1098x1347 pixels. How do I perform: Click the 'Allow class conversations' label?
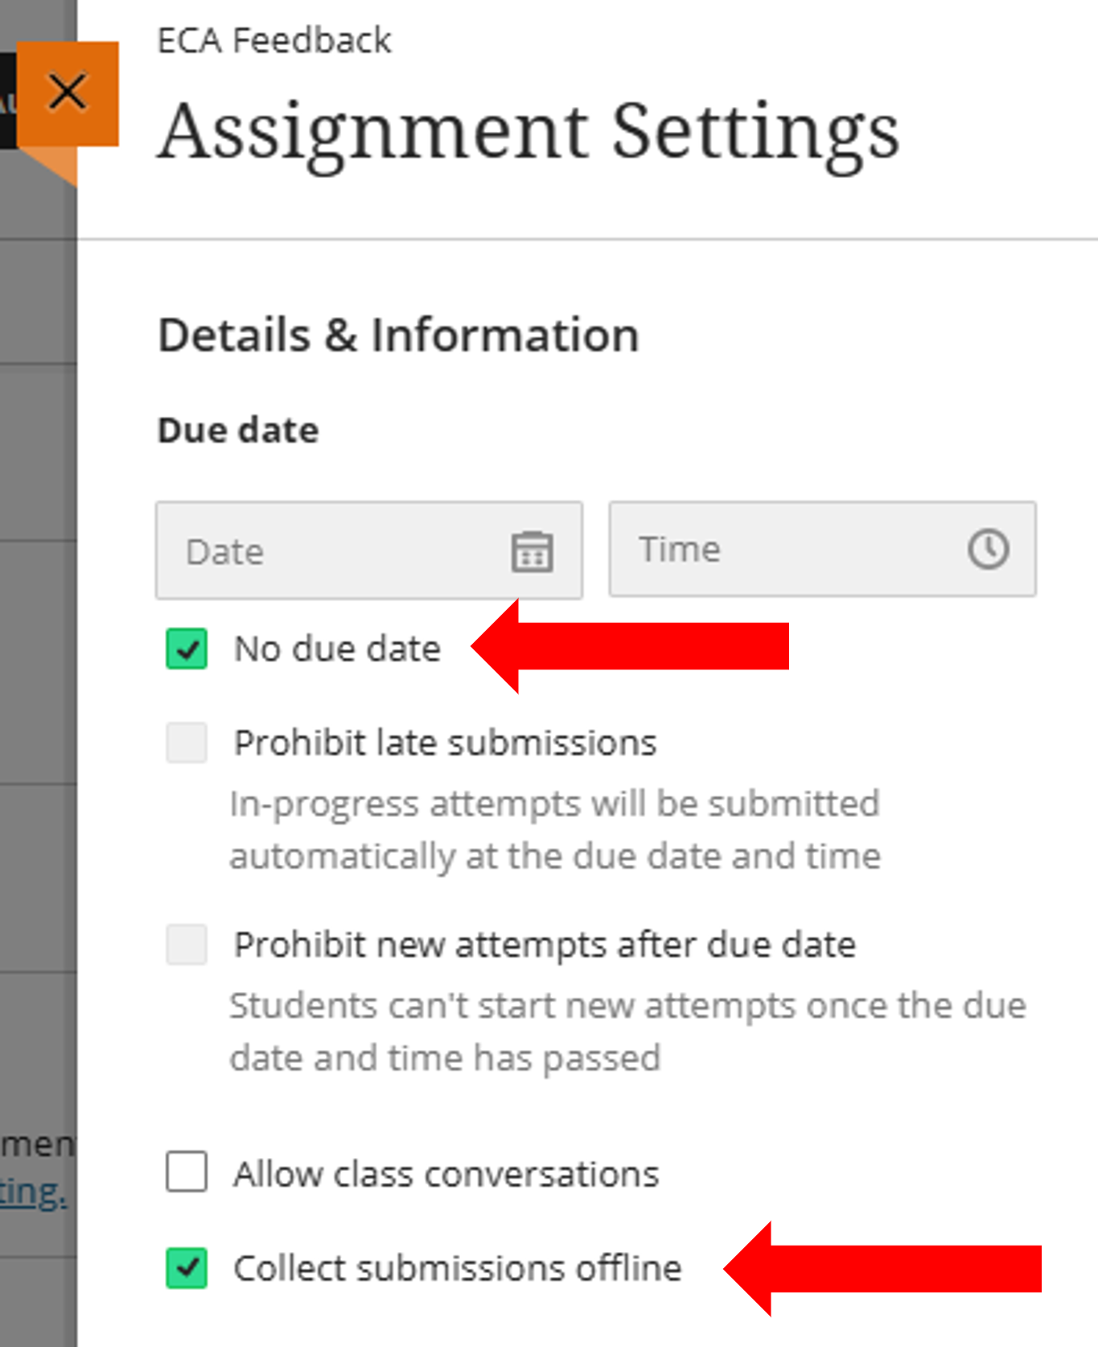(446, 1173)
